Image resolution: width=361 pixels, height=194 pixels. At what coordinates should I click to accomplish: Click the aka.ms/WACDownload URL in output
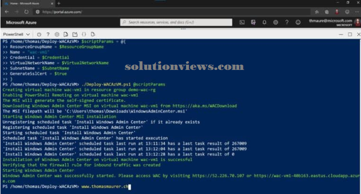205,106
